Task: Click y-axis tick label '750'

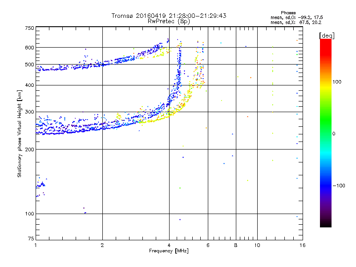Action: (x=29, y=28)
